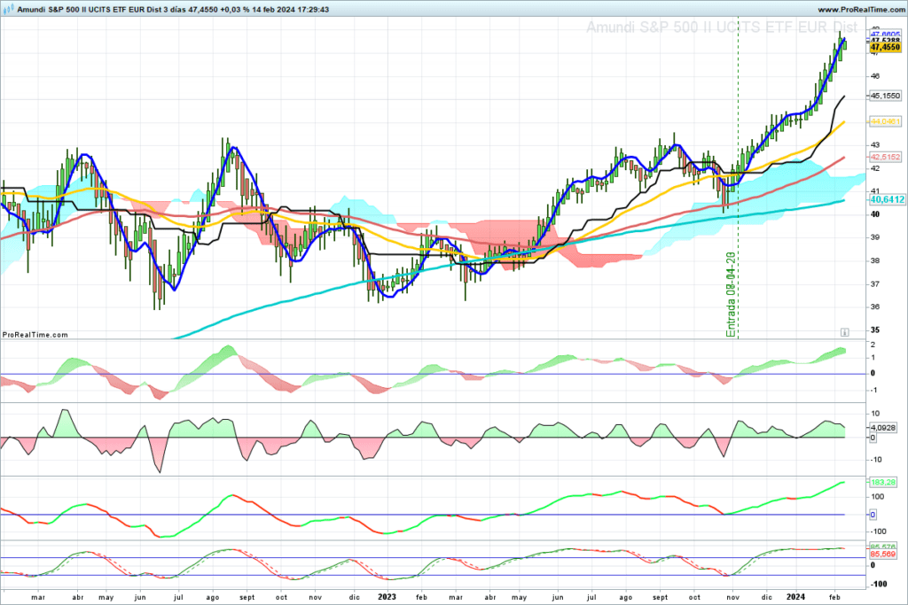Screen dimensions: 908x605
Task: Click the black price label 45,1550
Action: pyautogui.click(x=886, y=96)
